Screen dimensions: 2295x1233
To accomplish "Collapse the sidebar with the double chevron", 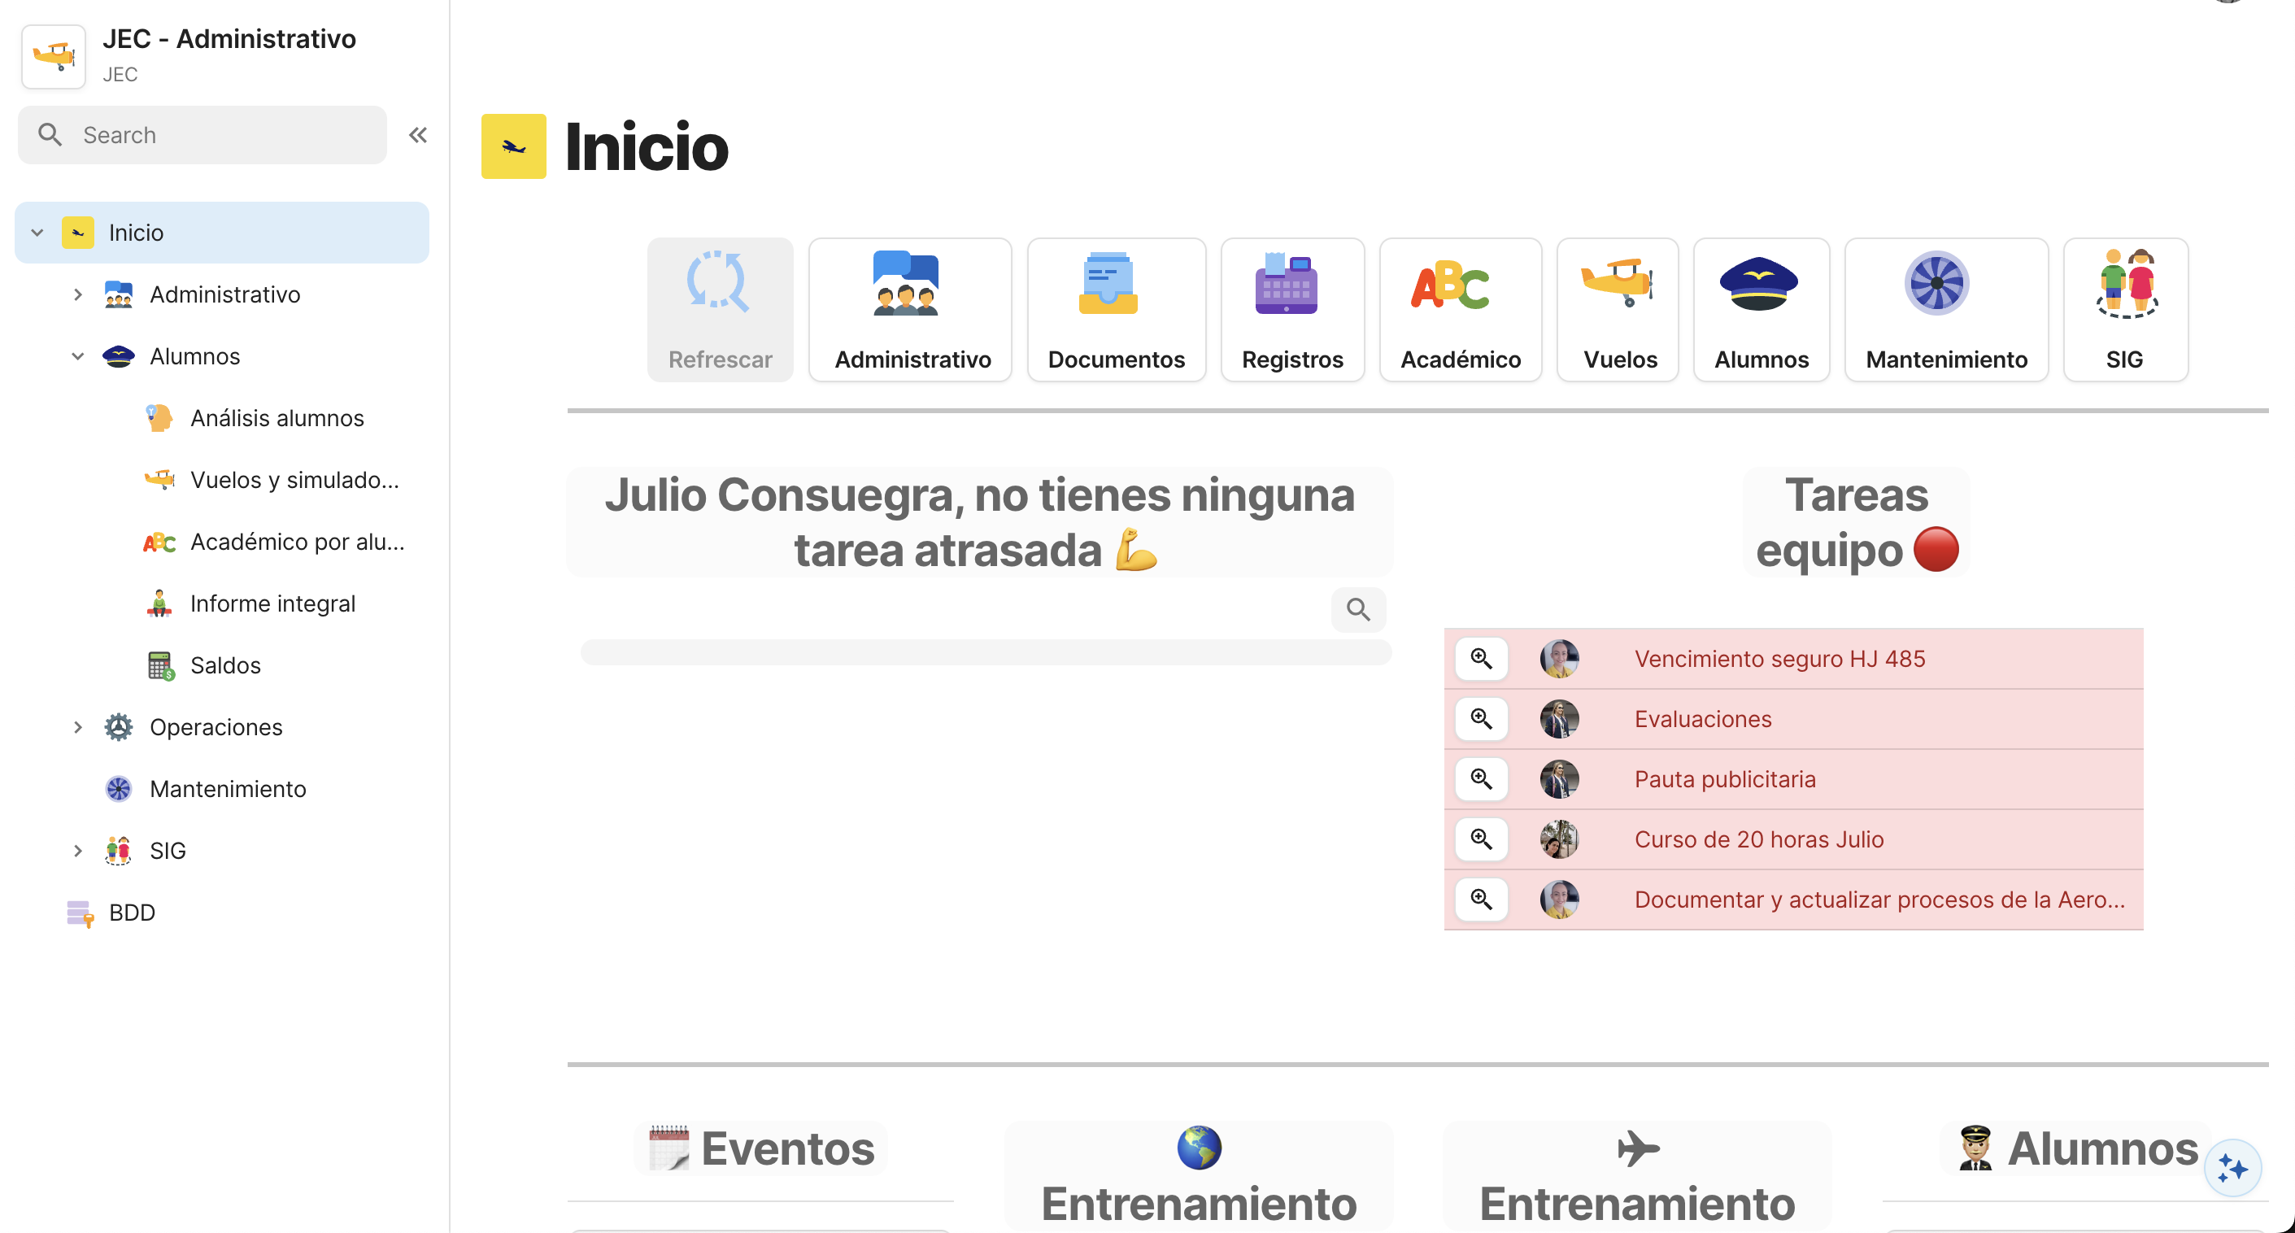I will click(x=417, y=134).
